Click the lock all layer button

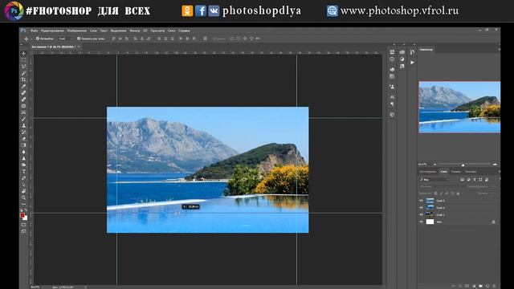tap(458, 193)
